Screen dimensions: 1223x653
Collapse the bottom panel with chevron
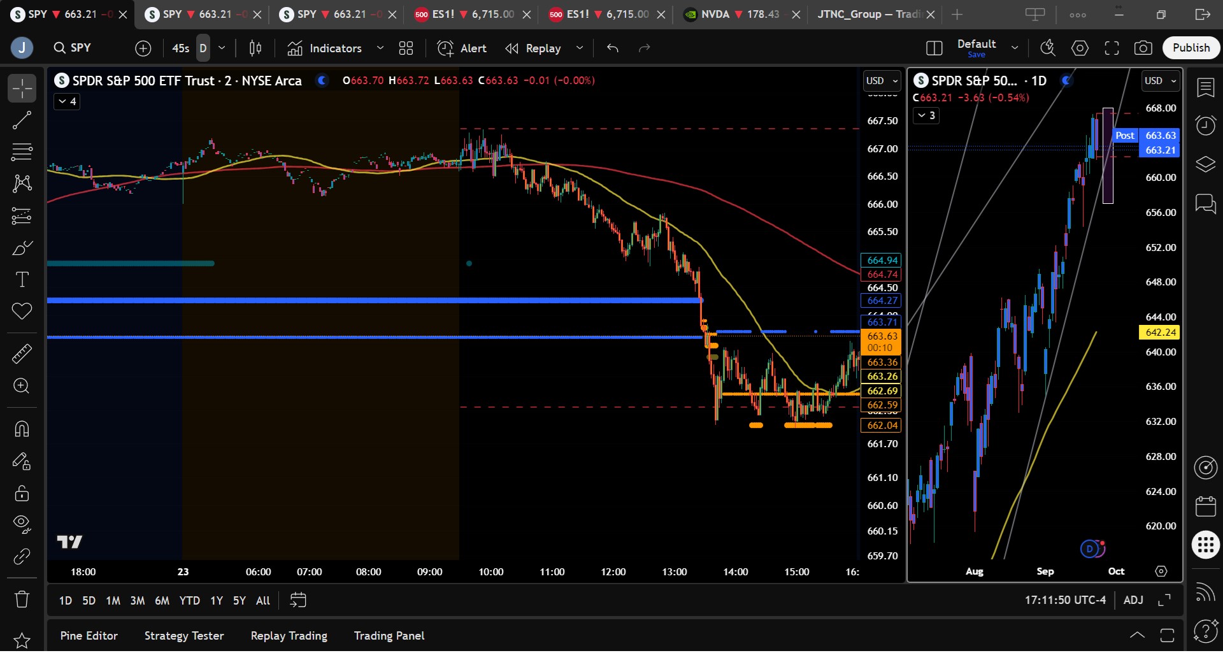[1137, 635]
